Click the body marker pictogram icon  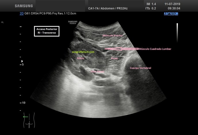click(29, 120)
